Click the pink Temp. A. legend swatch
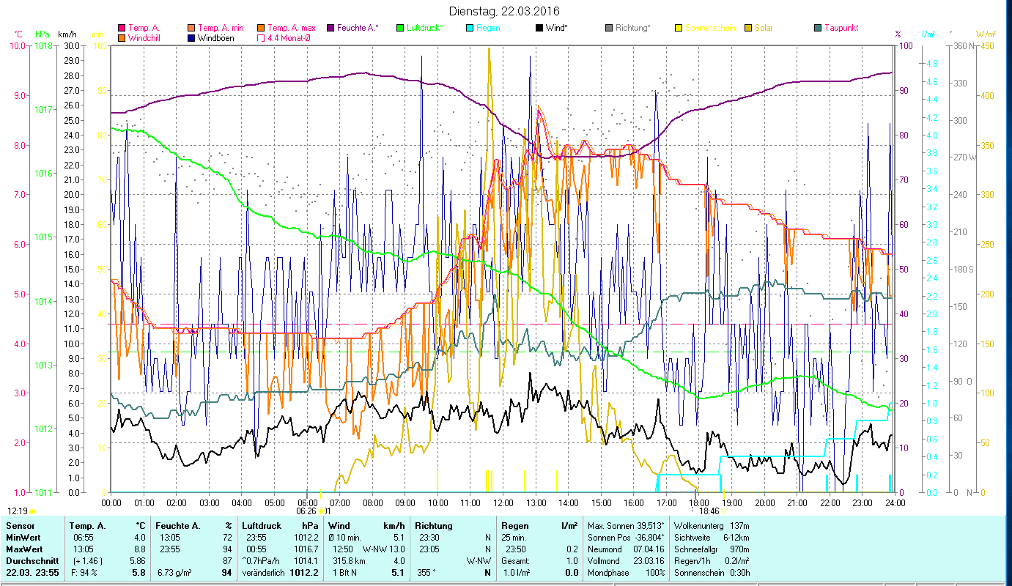The height and width of the screenshot is (586, 1012). point(122,28)
